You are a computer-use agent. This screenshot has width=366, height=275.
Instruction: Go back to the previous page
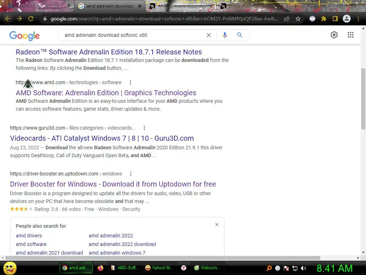[x=8, y=19]
